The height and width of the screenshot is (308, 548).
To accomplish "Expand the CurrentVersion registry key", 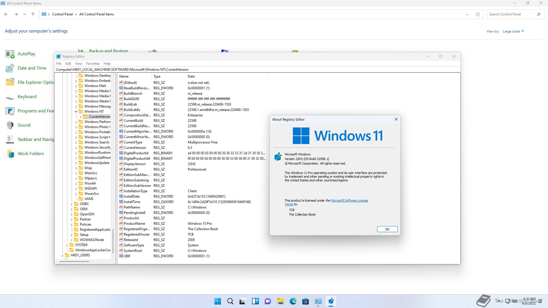I will pyautogui.click(x=80, y=117).
